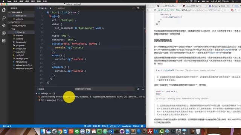Click UTF-8 encoding in status bar
Image resolution: width=241 pixels, height=135 pixels.
point(113,126)
